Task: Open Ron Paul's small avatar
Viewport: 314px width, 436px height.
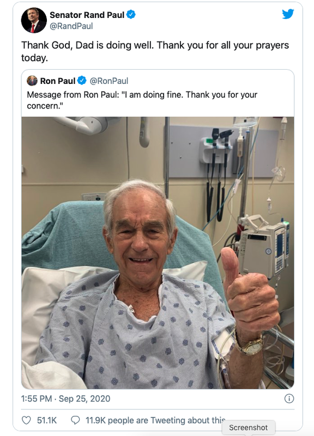Action: pyautogui.click(x=32, y=81)
